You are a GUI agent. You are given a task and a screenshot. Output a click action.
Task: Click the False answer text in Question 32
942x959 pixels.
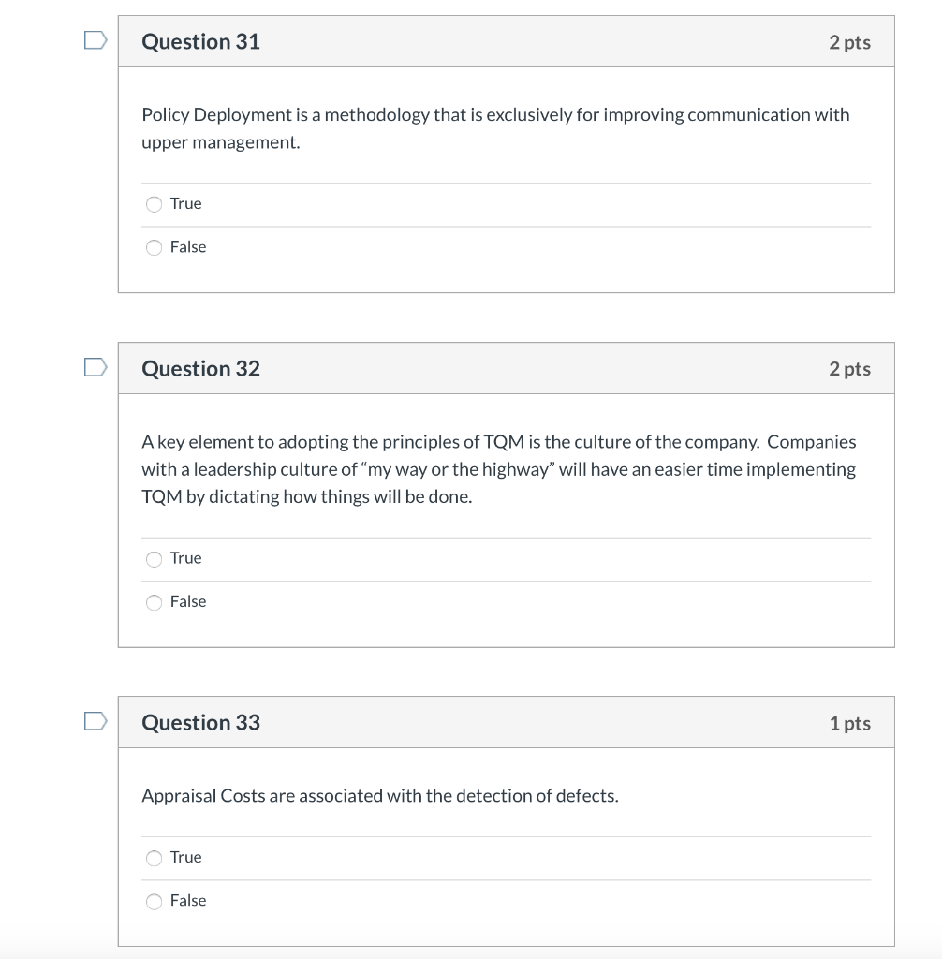point(188,602)
